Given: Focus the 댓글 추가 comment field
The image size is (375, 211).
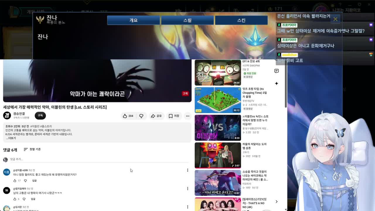Looking at the screenshot, I should [99, 159].
